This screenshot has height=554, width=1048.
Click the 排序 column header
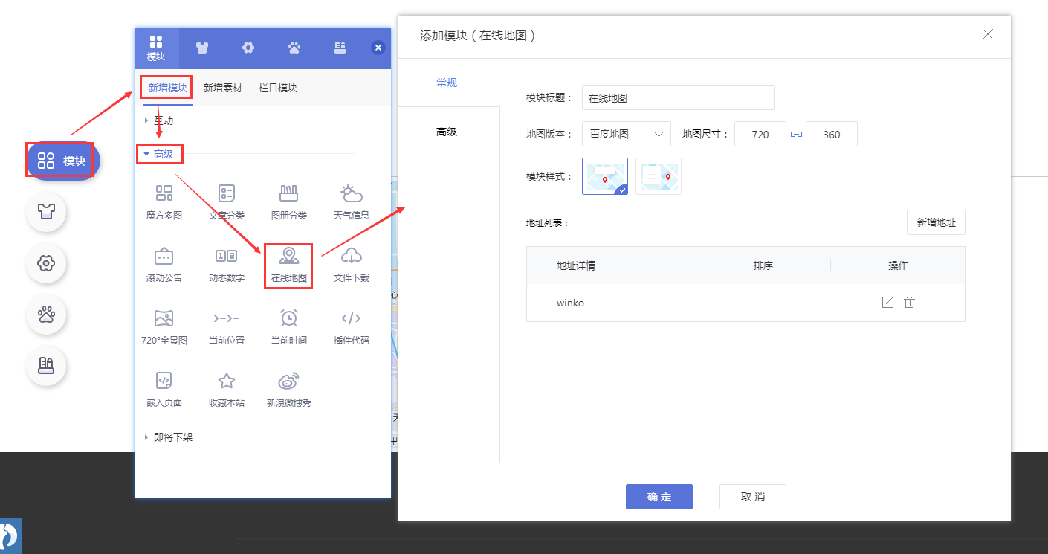pyautogui.click(x=763, y=265)
